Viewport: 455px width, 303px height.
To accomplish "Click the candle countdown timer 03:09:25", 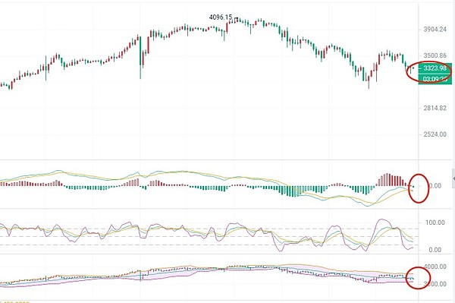I will (435, 79).
